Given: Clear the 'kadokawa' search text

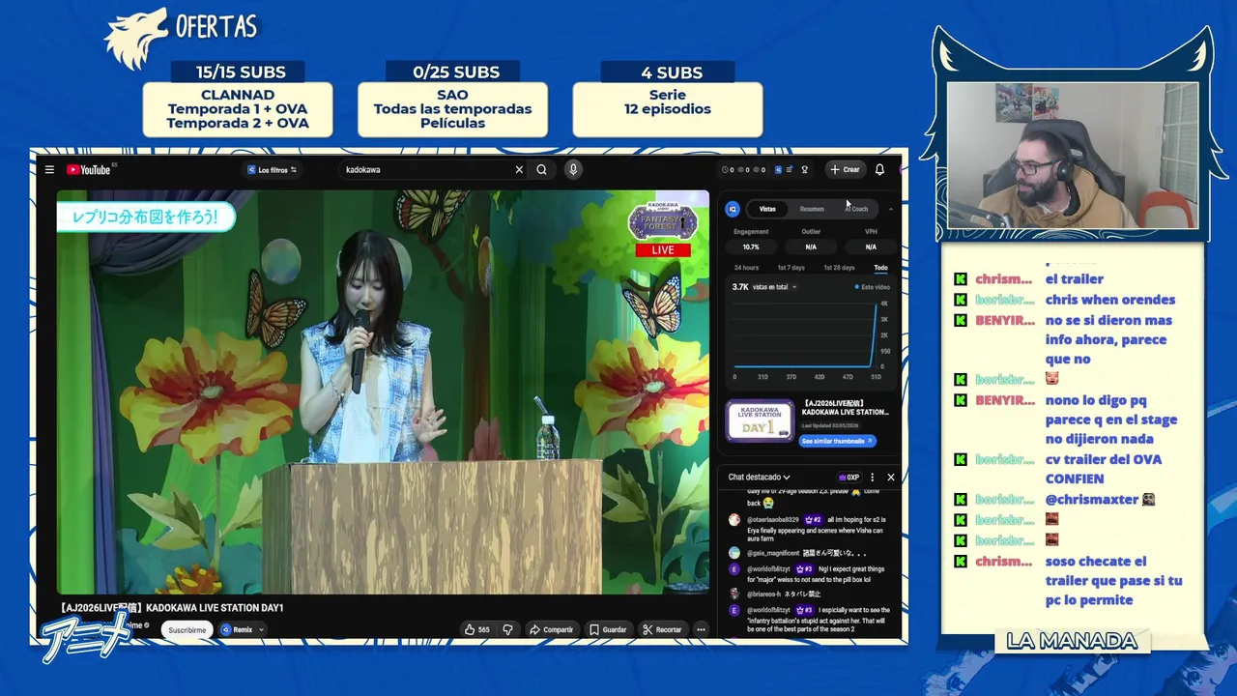Looking at the screenshot, I should 519,169.
